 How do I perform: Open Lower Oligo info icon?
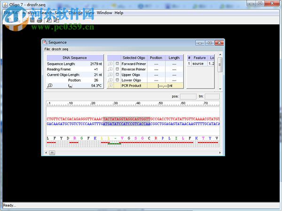tap(110, 80)
